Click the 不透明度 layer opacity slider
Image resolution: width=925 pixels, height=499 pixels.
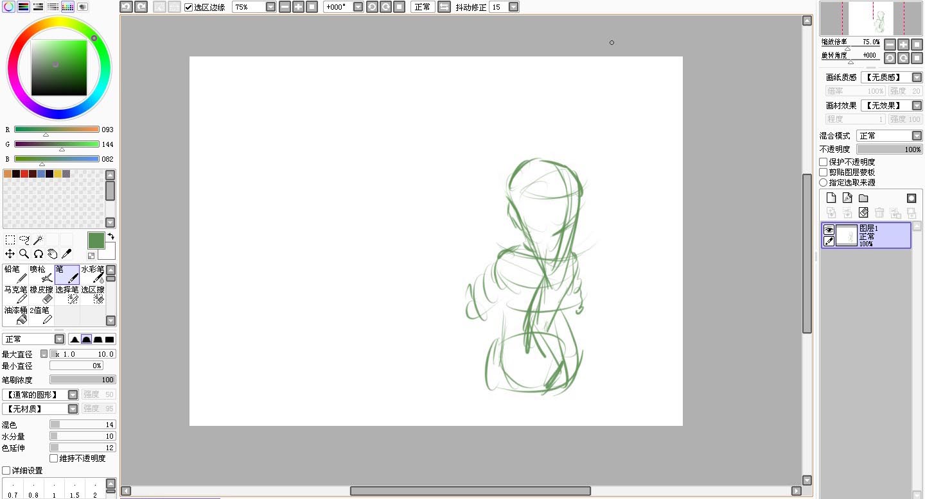[x=890, y=149]
